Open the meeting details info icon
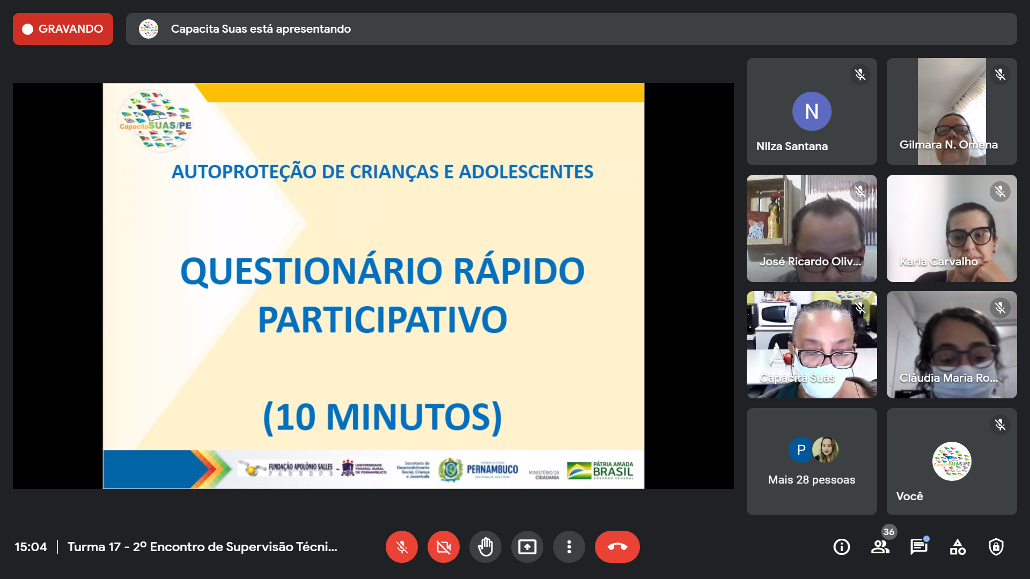Screen dimensions: 1030x579 [841, 547]
